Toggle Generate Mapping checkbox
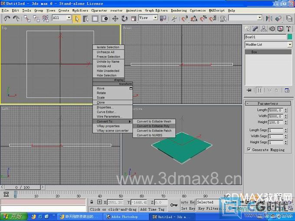 (249, 149)
